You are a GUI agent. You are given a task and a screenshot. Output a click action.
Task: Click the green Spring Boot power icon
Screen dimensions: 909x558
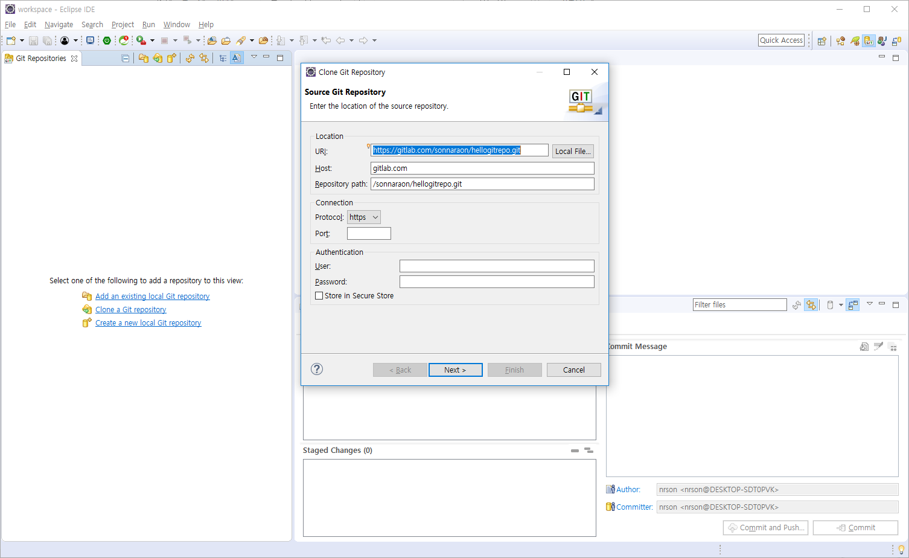pos(107,40)
